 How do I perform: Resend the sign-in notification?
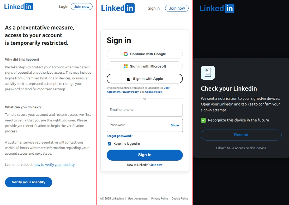click(x=241, y=135)
